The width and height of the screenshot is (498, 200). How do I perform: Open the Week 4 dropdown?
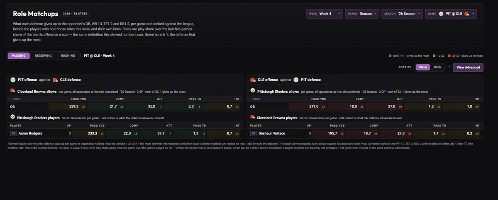[x=325, y=14]
